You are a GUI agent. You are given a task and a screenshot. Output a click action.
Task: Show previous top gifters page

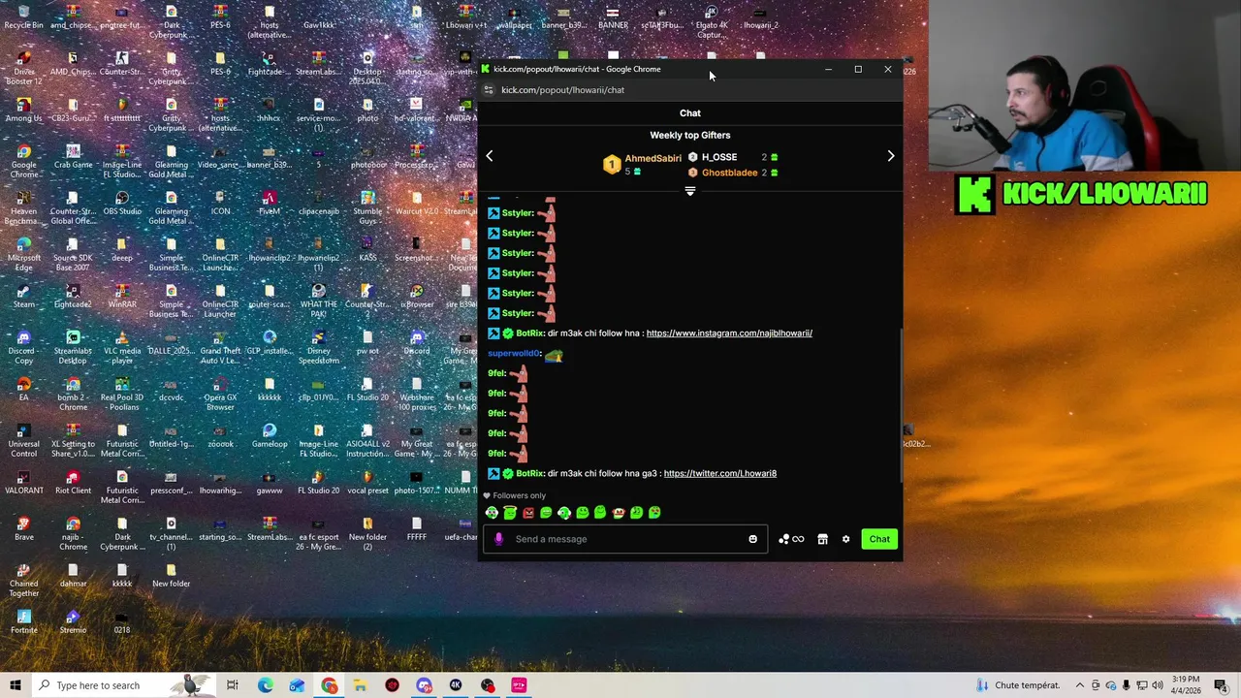click(x=490, y=156)
